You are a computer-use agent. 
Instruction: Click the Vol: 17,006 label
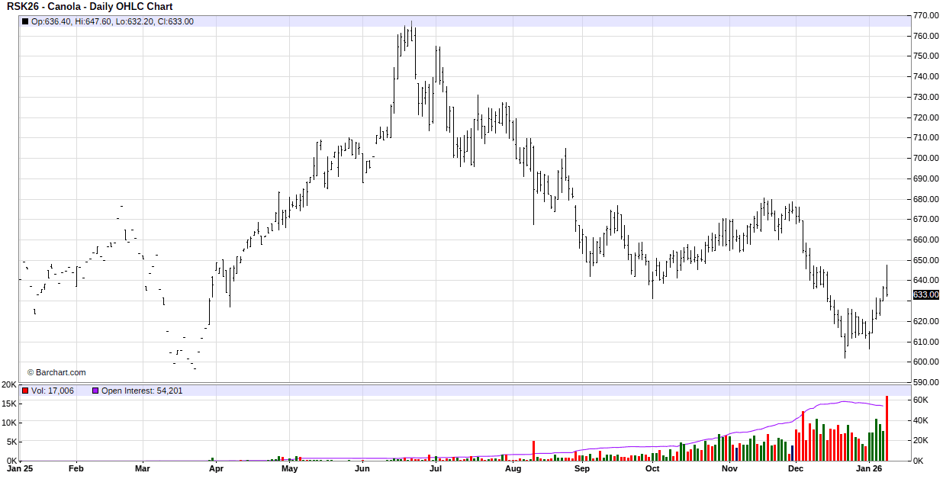53,391
